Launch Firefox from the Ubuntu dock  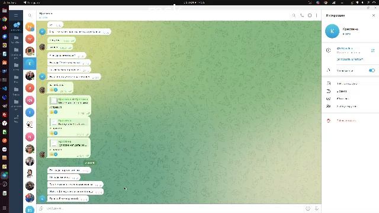4,28
